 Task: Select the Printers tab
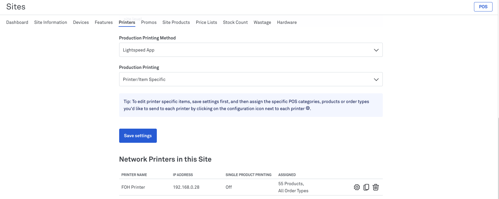(127, 22)
